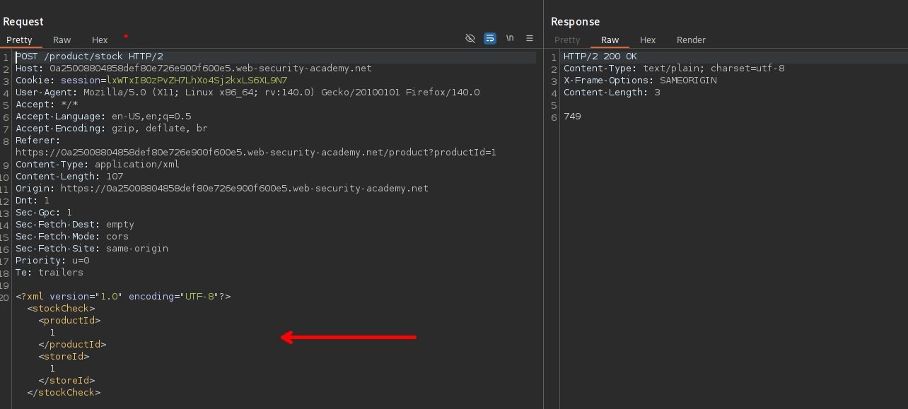Click the Referer URL in the request
Screen dimensions: 908x409
coord(255,153)
